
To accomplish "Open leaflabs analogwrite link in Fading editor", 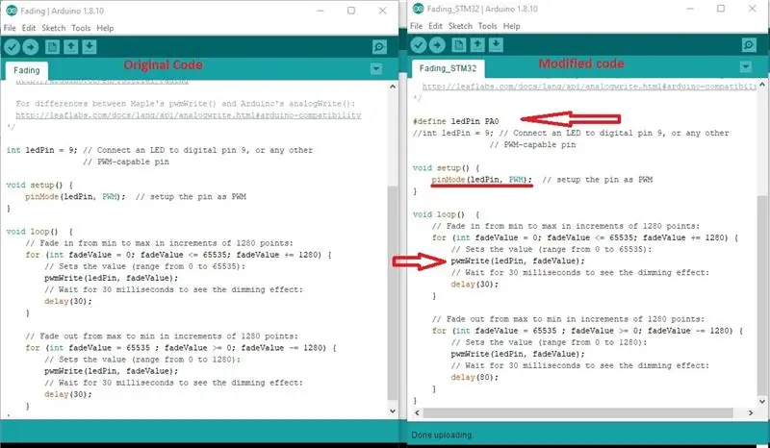I will (x=188, y=115).
